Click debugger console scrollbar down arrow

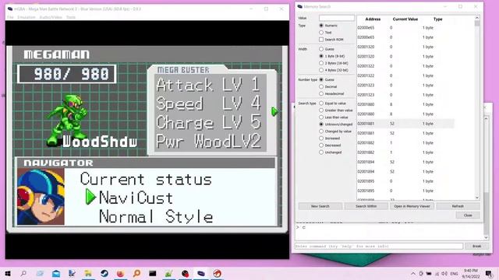[486, 237]
